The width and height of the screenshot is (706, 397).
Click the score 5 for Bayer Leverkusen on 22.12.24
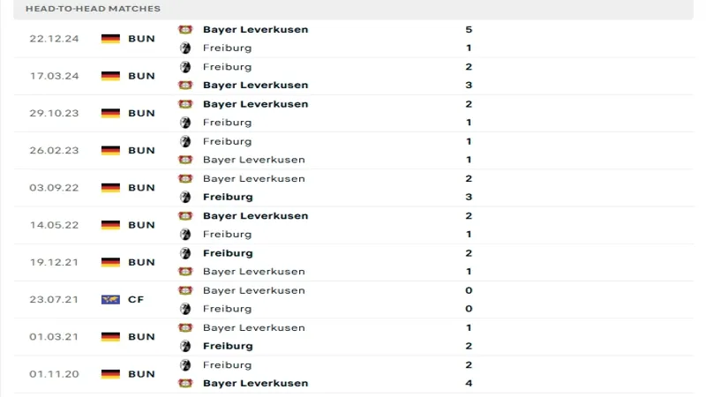point(469,29)
